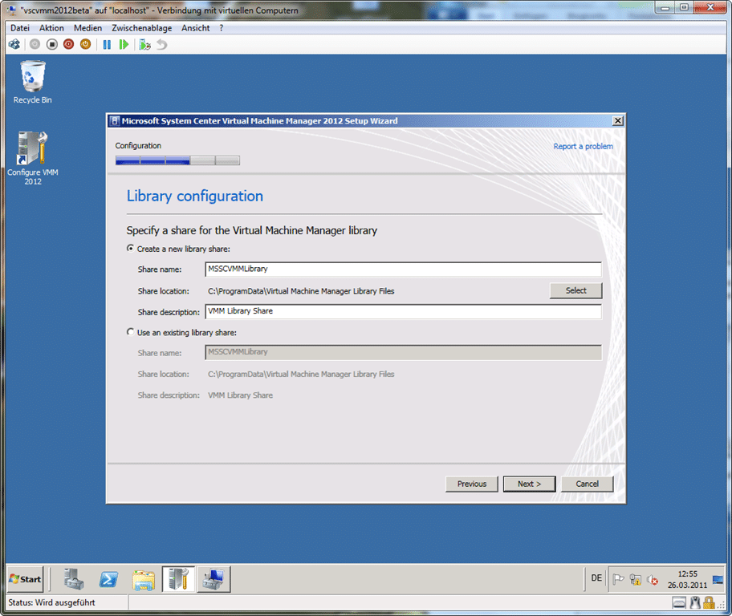Click the muted volume tray icon
The image size is (732, 616).
pyautogui.click(x=653, y=580)
